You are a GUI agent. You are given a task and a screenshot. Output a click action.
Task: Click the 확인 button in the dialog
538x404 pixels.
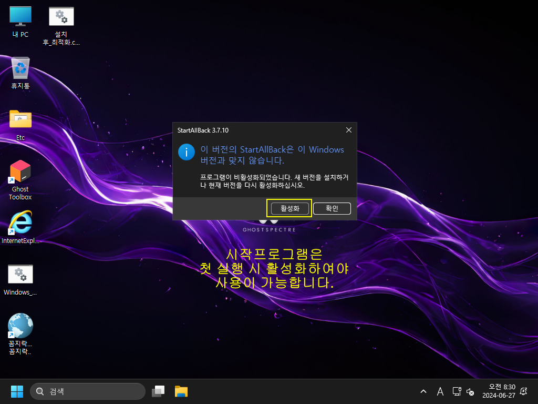332,208
